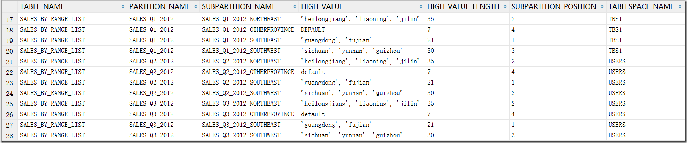
Task: Select the HIGH_VALUE column header text
Action: [x=322, y=7]
